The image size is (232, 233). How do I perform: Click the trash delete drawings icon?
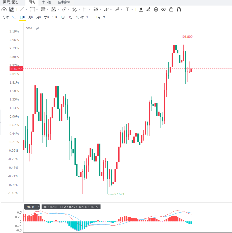[156, 10]
